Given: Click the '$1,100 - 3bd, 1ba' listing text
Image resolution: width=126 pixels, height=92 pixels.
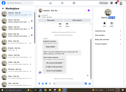Looking at the screenshot, I should [x=47, y=17].
